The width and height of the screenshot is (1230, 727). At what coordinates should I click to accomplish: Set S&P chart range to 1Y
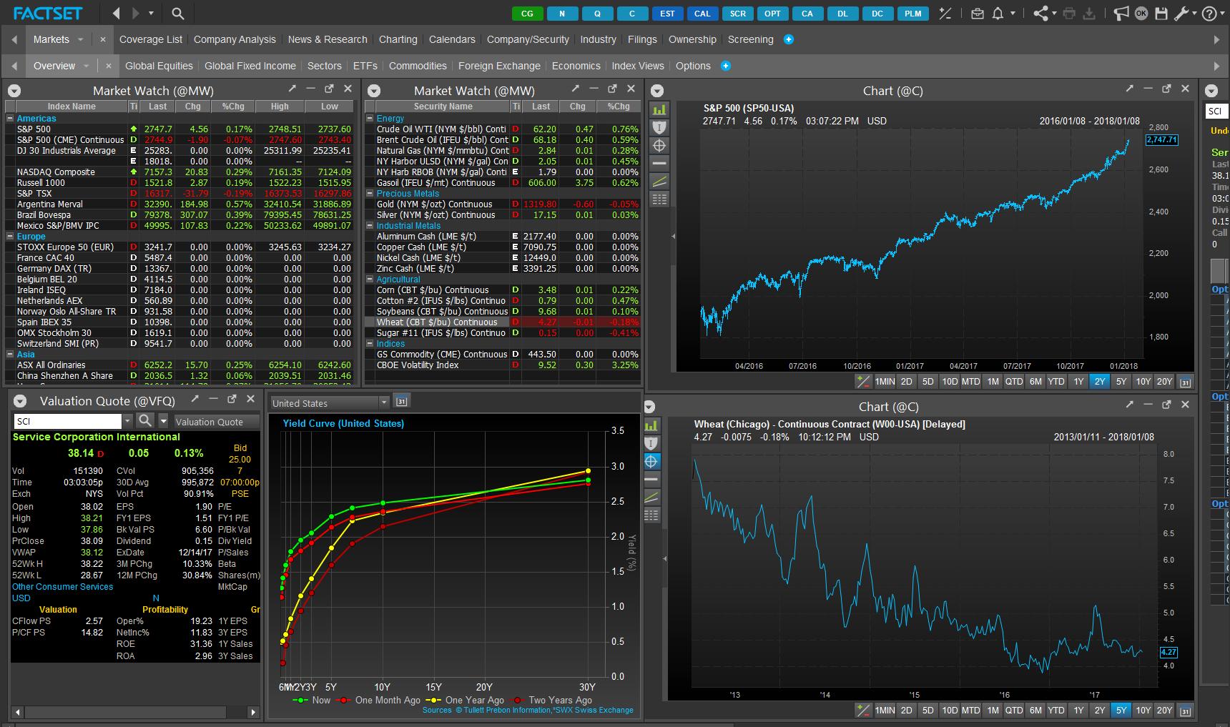point(1078,382)
